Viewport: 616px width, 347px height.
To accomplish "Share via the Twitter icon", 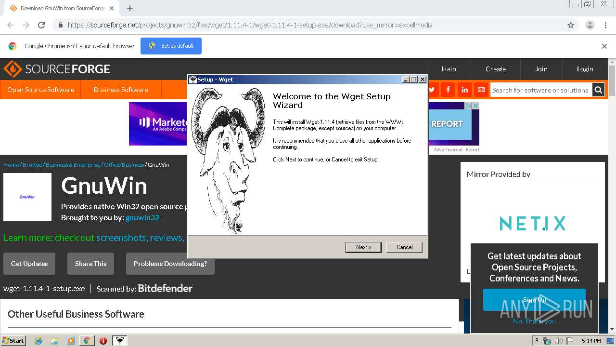I will coord(432,90).
